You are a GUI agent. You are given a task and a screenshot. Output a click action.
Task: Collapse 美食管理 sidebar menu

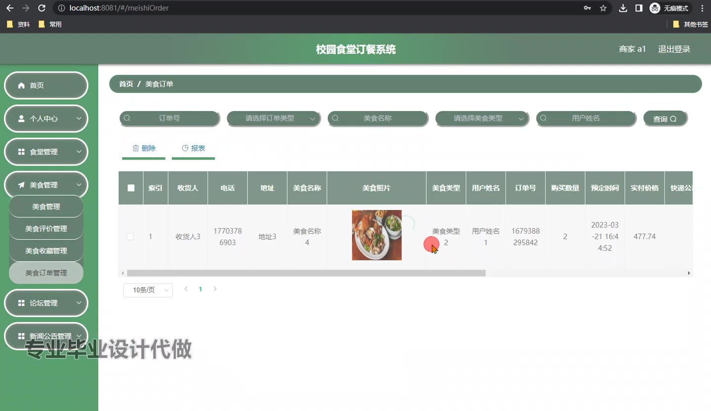(46, 185)
